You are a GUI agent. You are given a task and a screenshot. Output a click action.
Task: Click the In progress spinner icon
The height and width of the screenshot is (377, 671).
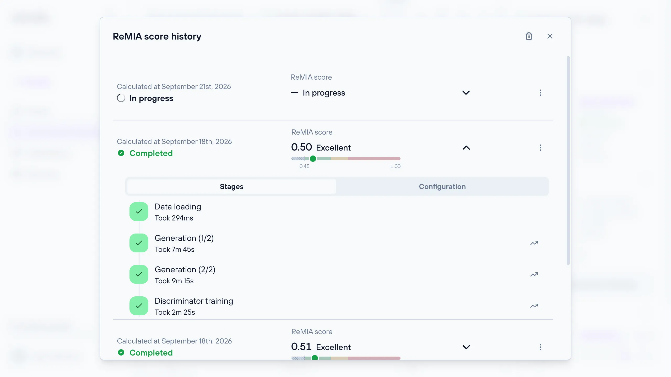click(121, 98)
